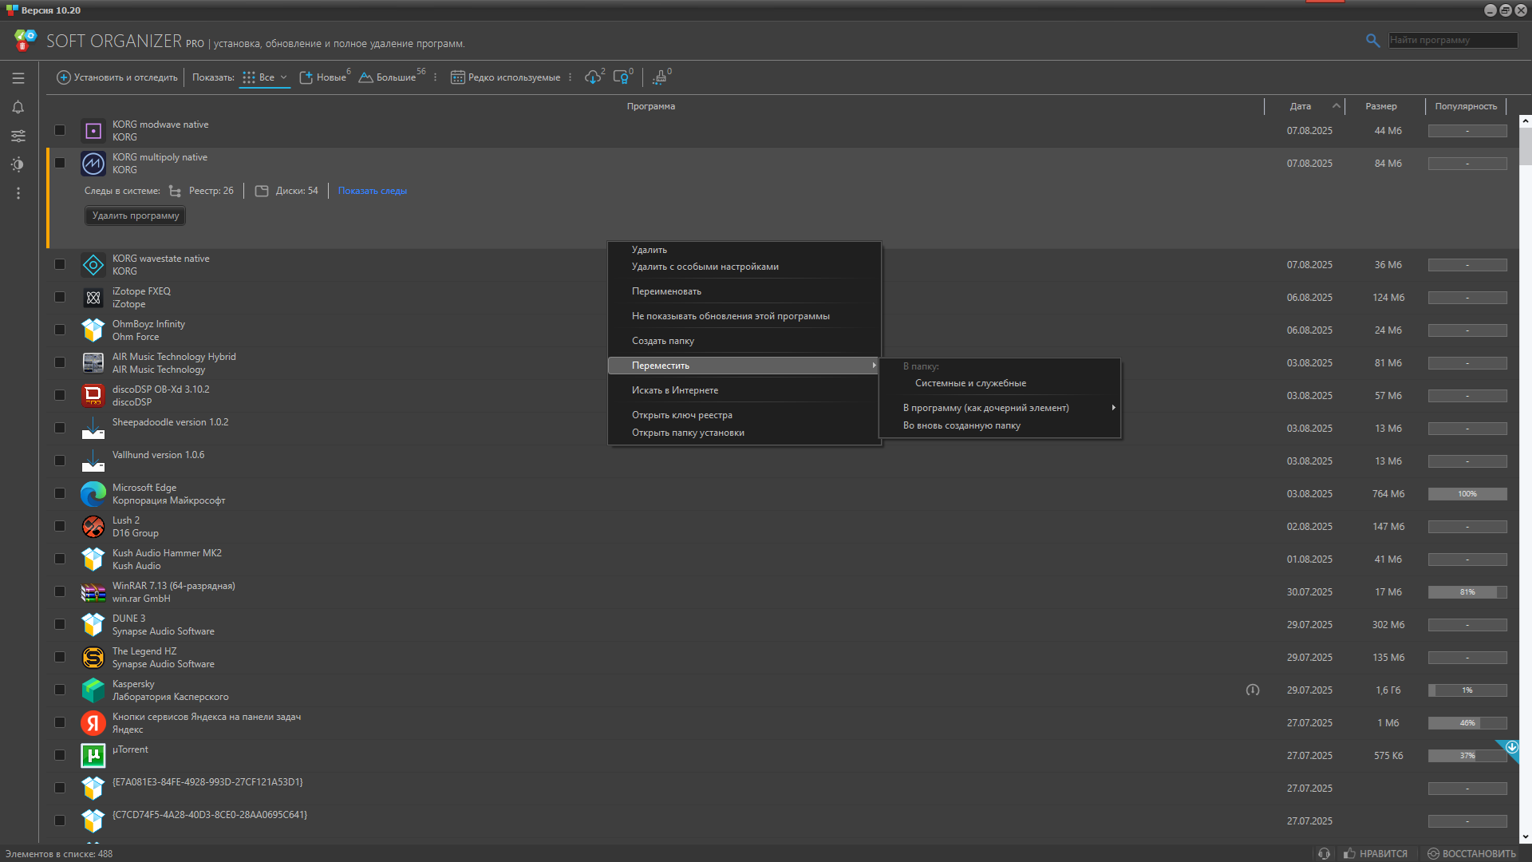Click the vertical scrollbar down arrow

pyautogui.click(x=1526, y=837)
